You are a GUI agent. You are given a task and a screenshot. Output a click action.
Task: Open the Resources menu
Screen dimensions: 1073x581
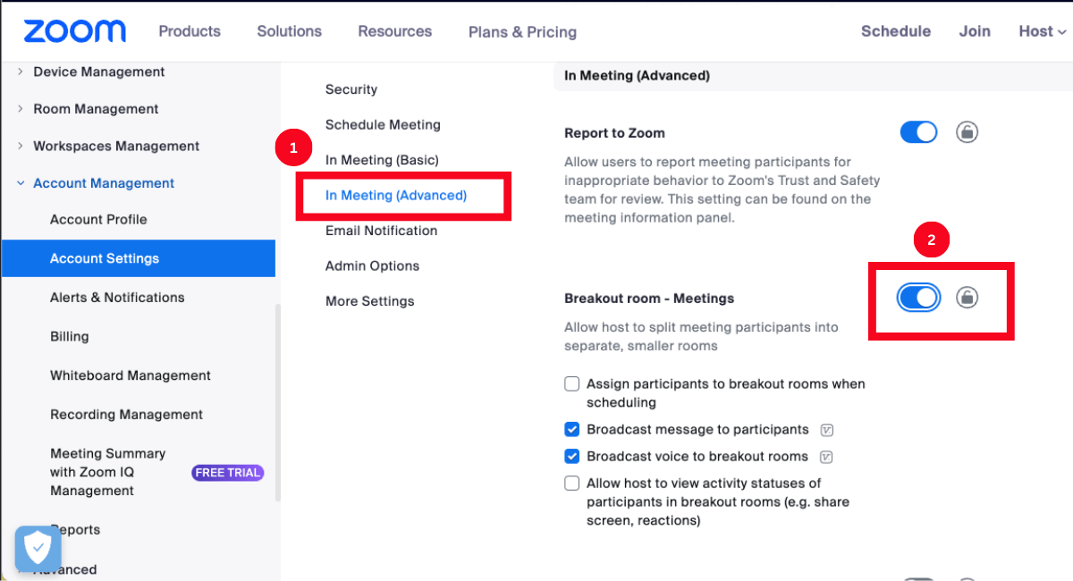pos(394,31)
